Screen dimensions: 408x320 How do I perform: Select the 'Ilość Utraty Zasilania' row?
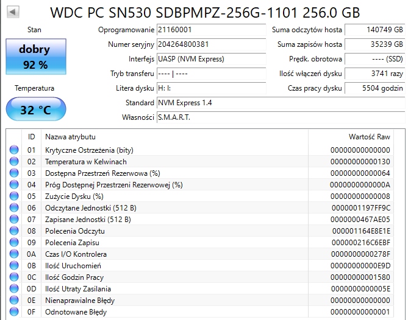[200, 288]
